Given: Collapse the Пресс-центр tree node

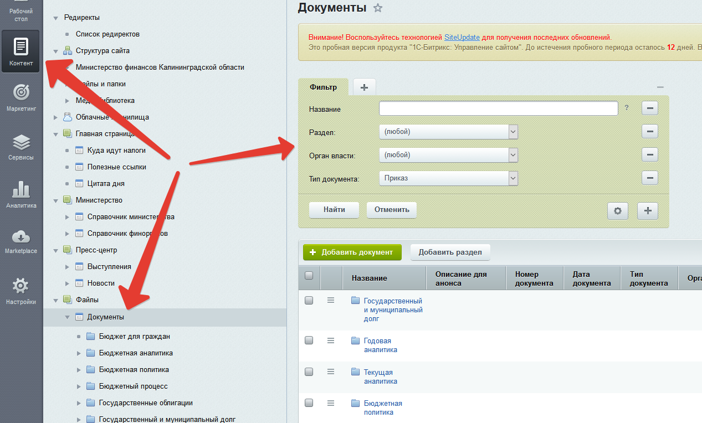Looking at the screenshot, I should pyautogui.click(x=55, y=250).
